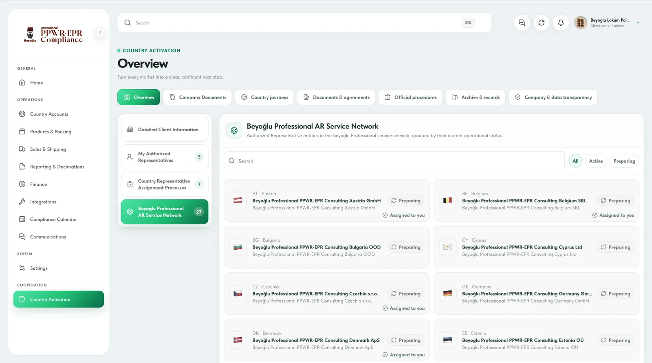Open Company & data transparency tab
Image resolution: width=652 pixels, height=363 pixels.
pos(553,97)
